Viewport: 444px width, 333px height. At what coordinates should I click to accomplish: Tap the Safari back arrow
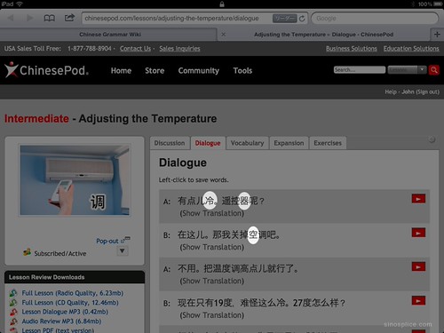point(11,18)
